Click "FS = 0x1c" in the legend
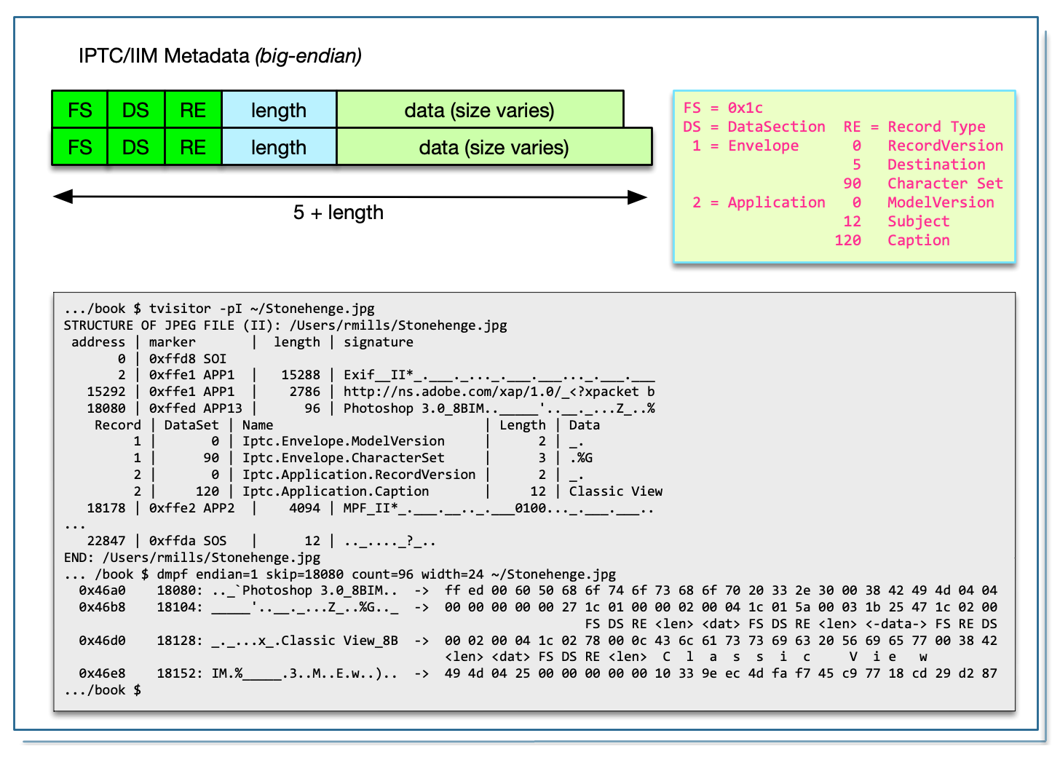The image size is (1060, 768). pyautogui.click(x=723, y=108)
